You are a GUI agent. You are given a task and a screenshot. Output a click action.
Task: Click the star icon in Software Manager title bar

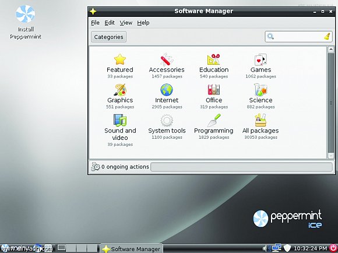93,11
